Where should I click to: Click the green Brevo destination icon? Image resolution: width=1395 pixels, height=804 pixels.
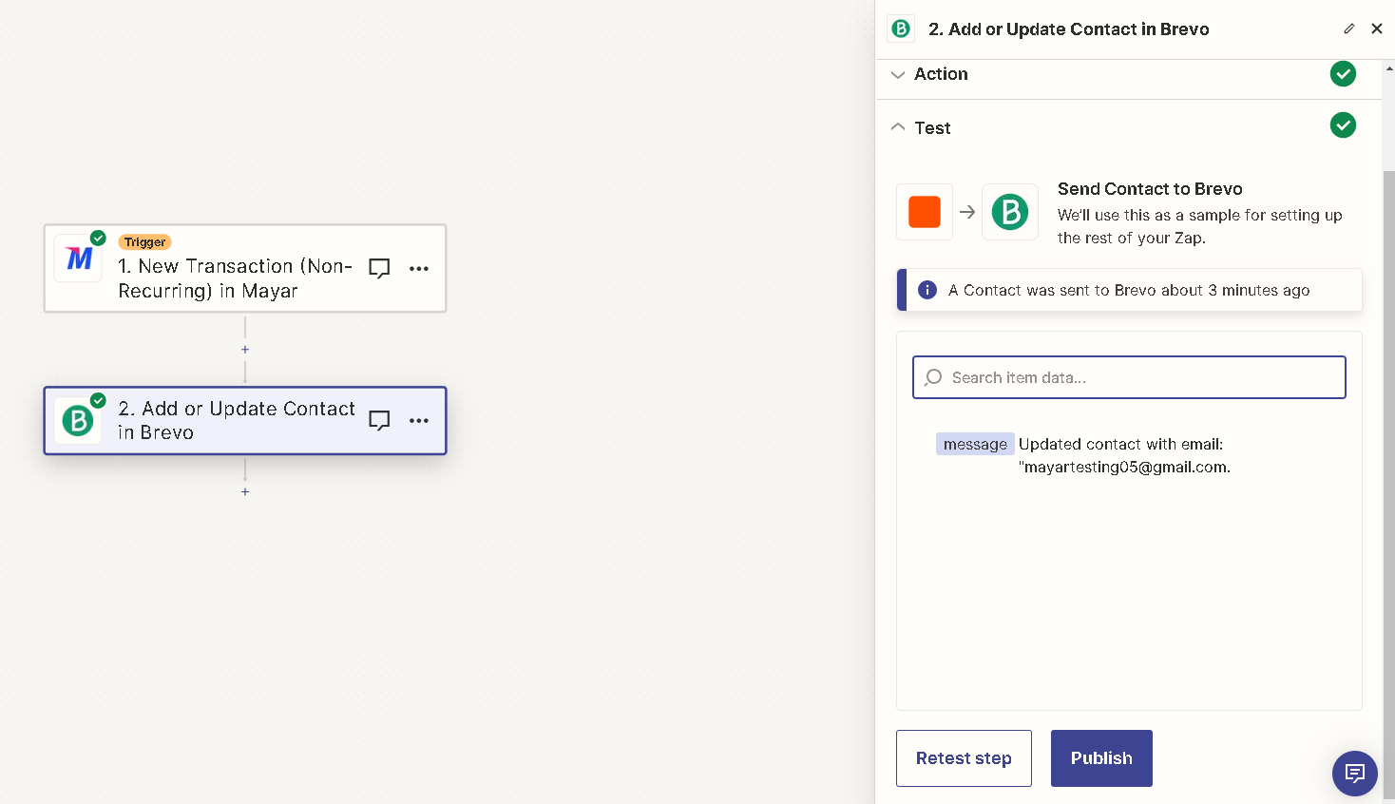point(1010,212)
